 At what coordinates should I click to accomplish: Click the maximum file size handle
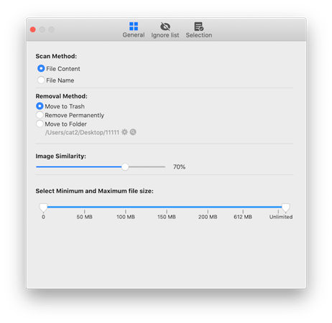285,207
